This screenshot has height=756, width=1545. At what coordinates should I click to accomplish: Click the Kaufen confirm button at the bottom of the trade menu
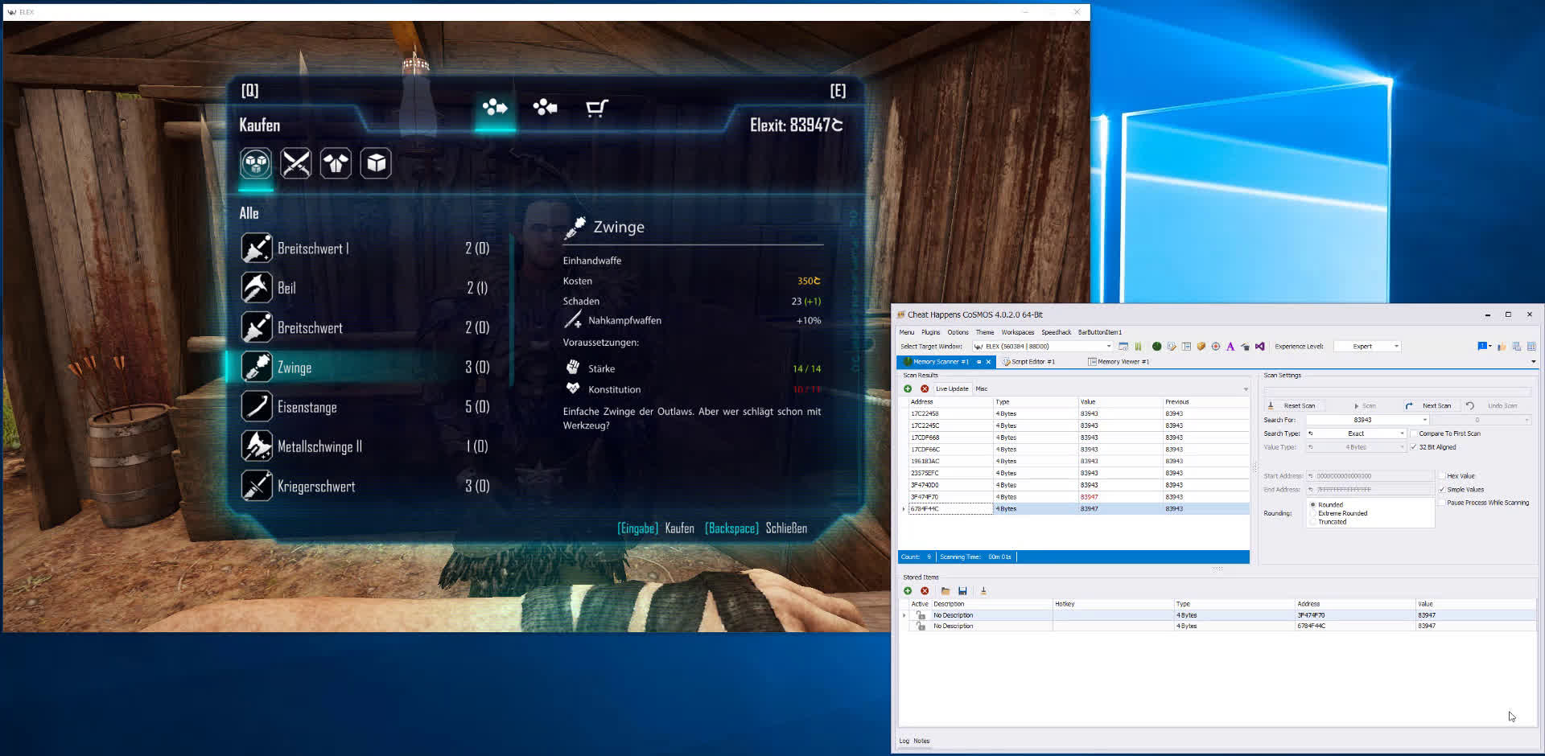656,528
